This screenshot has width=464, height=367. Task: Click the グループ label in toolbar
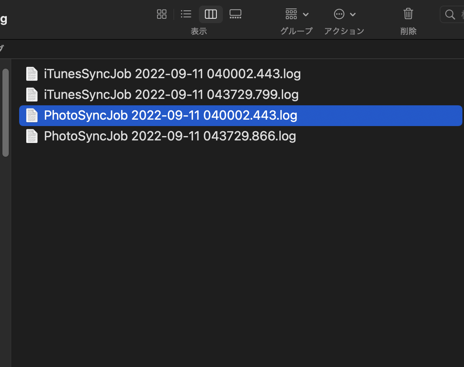296,31
